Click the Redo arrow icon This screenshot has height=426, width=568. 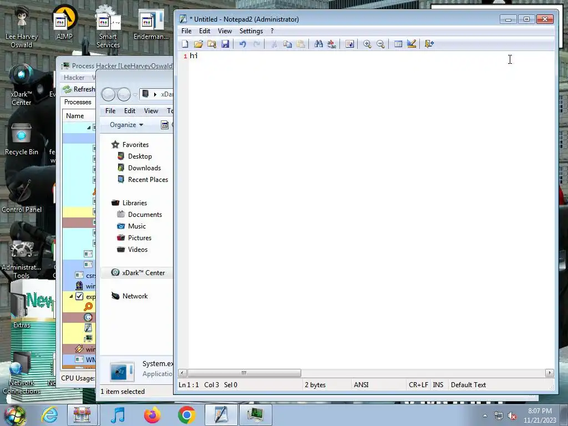(256, 44)
